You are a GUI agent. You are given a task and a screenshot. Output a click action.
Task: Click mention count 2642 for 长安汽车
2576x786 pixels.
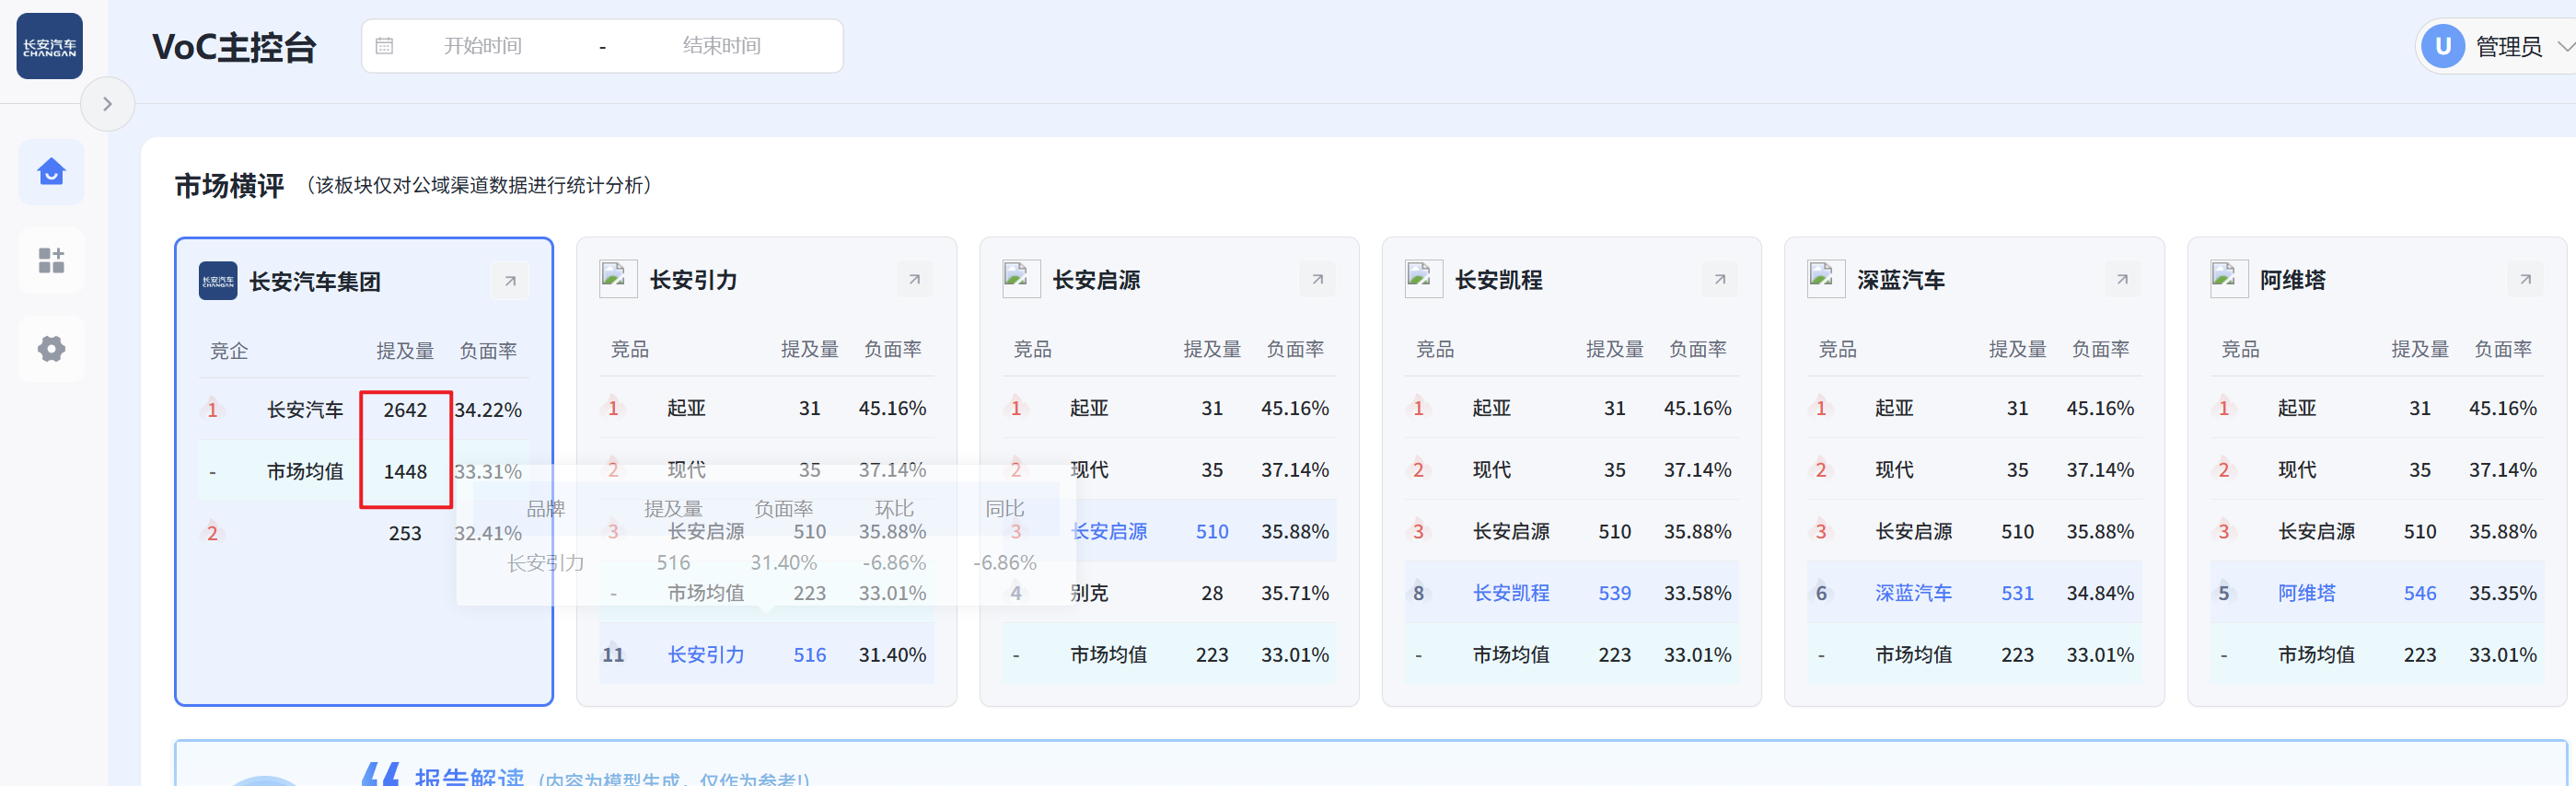click(405, 410)
